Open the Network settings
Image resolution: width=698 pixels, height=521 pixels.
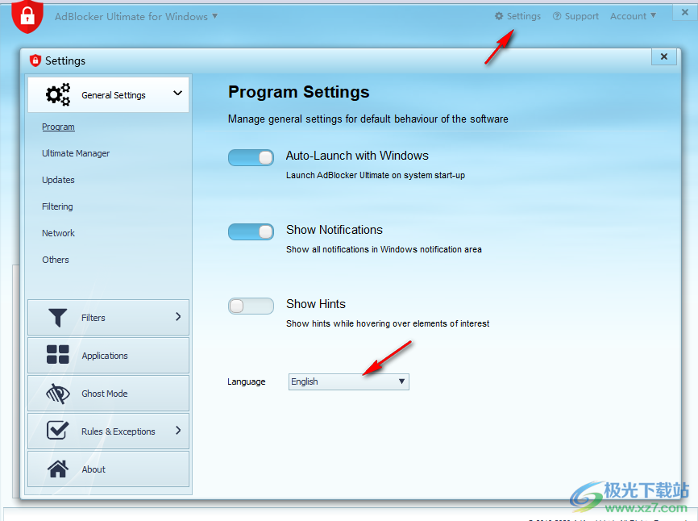click(x=58, y=233)
